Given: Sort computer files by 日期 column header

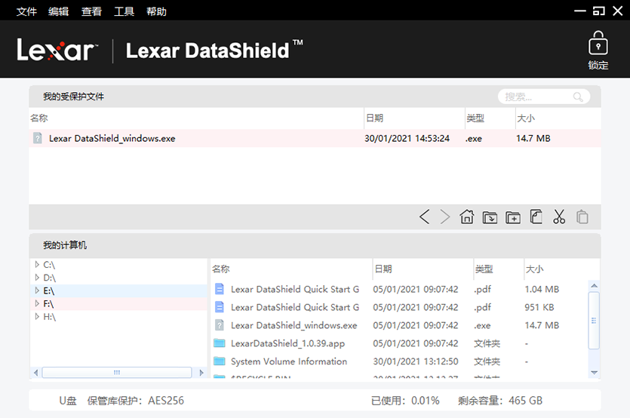Looking at the screenshot, I should (x=383, y=269).
